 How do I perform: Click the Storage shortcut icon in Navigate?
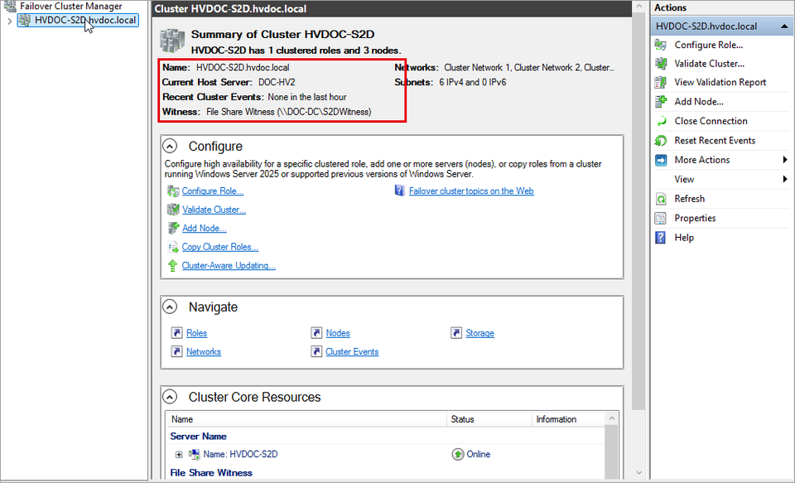click(x=456, y=333)
